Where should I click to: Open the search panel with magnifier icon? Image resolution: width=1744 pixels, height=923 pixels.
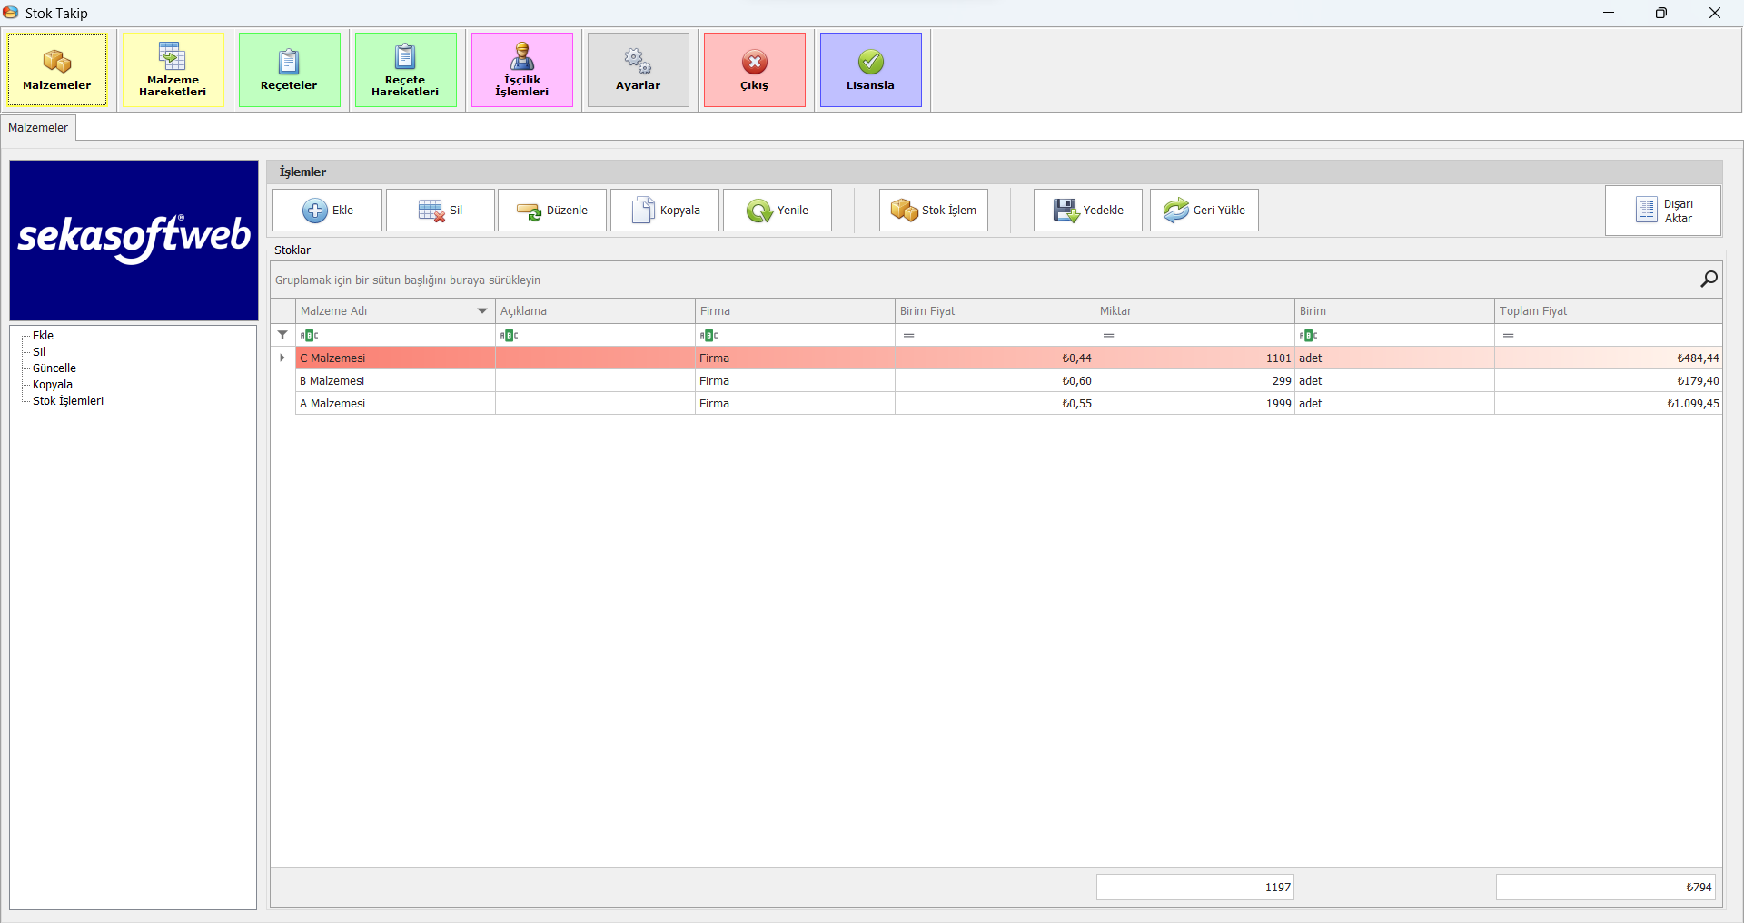[1709, 280]
